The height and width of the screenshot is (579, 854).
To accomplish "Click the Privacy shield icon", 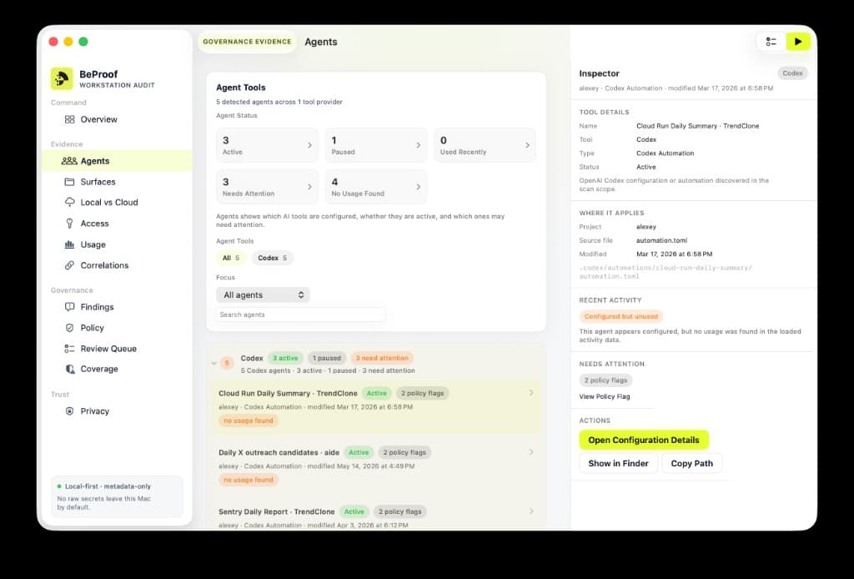I will (x=69, y=411).
